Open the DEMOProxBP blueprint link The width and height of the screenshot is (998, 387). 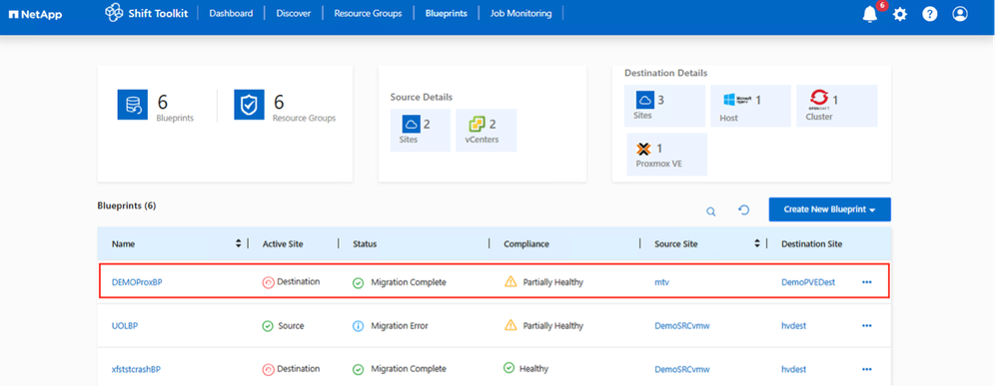[137, 282]
